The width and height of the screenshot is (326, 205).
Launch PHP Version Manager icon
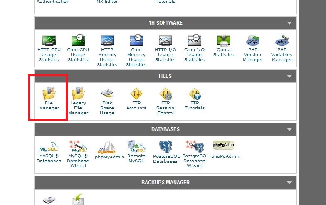pyautogui.click(x=253, y=40)
